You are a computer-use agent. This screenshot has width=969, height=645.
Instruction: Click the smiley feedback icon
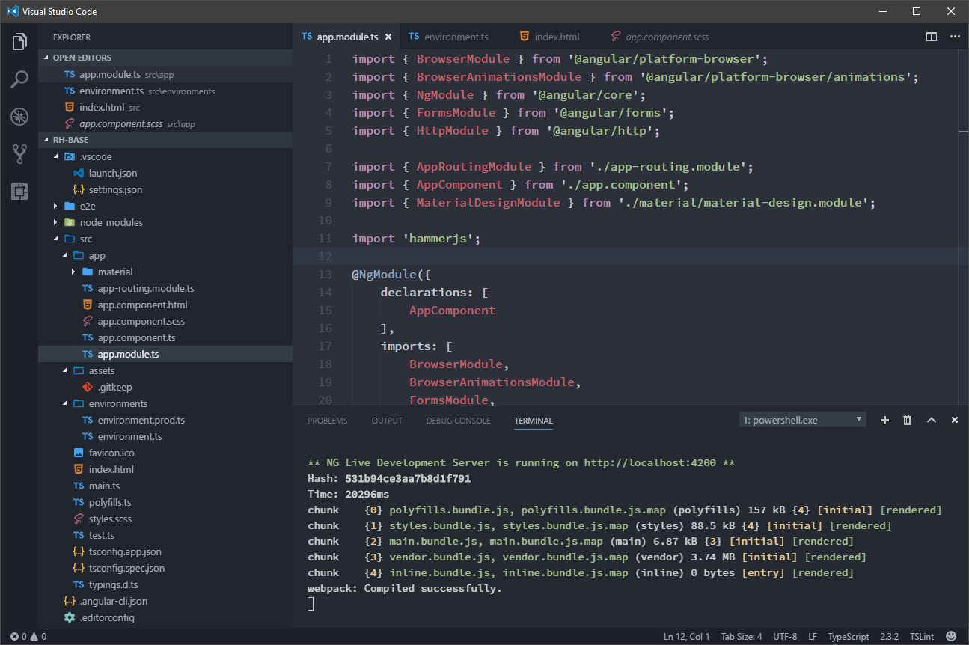[950, 637]
